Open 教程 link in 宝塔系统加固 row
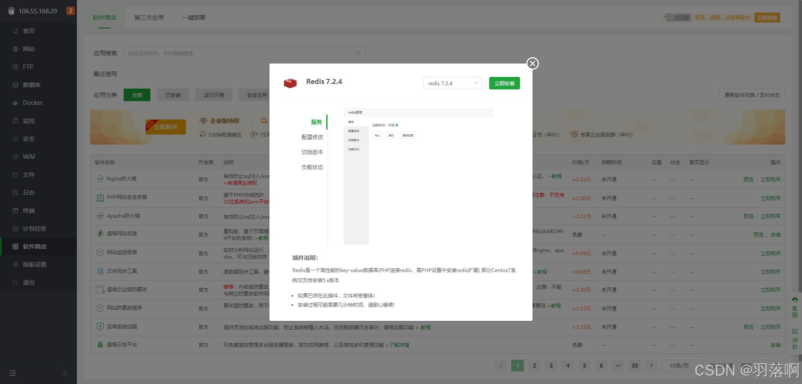The image size is (802, 384). pos(426,327)
